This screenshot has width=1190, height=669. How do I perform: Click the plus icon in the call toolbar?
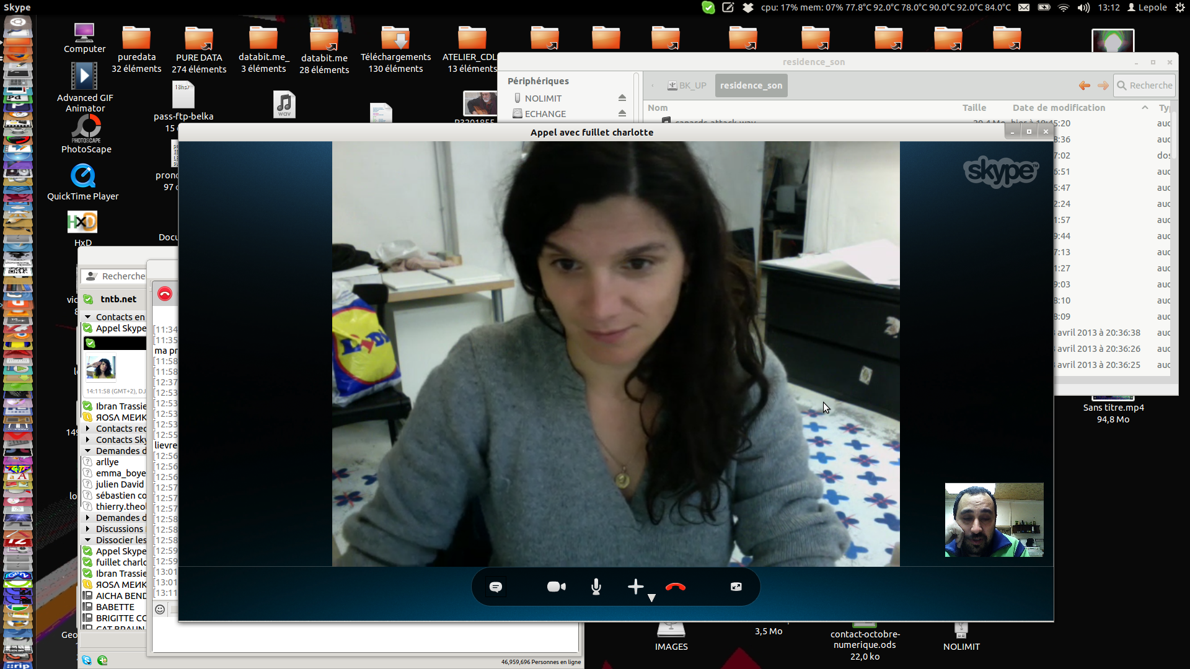pos(635,587)
